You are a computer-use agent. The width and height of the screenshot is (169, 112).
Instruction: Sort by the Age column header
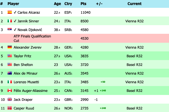[57, 4]
